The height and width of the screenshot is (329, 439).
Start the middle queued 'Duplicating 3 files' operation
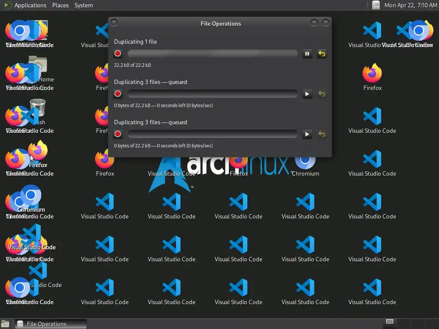[307, 94]
